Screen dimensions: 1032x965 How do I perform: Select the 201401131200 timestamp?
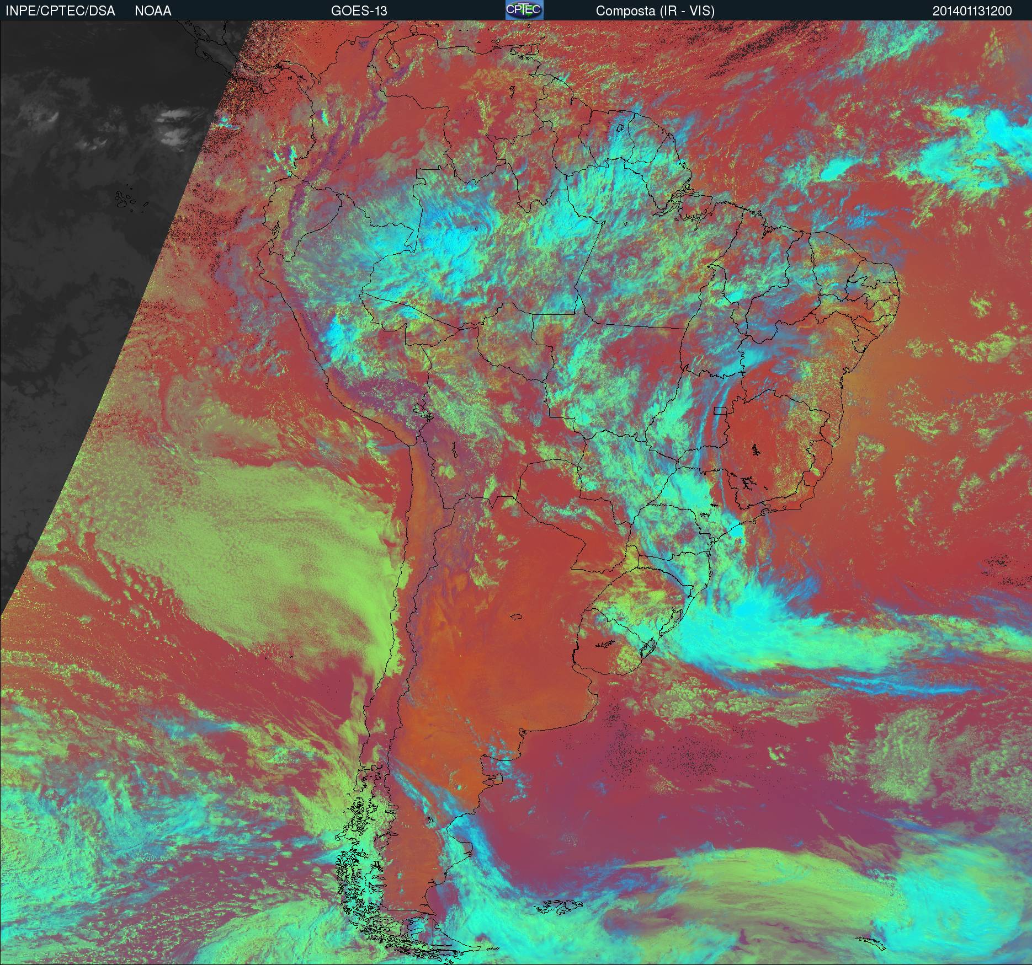[972, 11]
